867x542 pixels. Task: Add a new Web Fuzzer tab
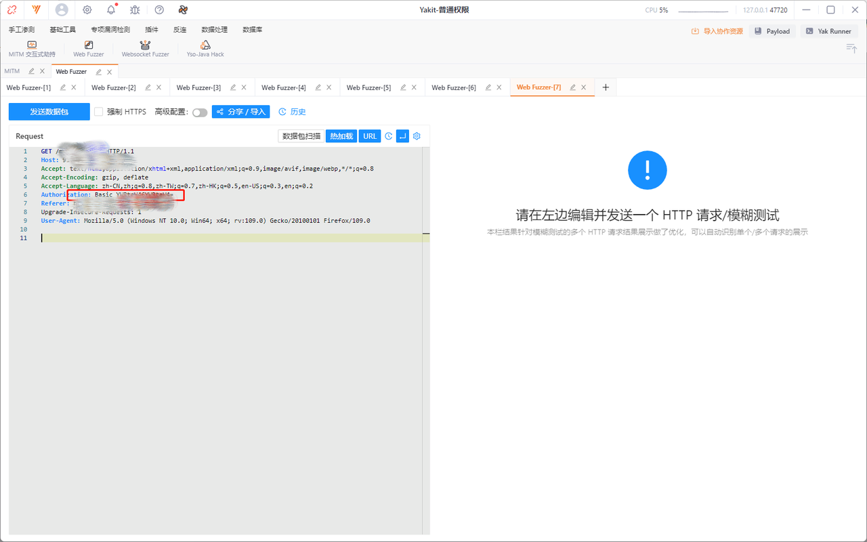[x=606, y=87]
